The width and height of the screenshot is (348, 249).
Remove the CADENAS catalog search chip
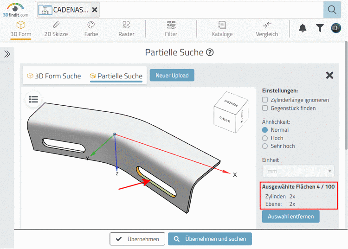(95, 10)
